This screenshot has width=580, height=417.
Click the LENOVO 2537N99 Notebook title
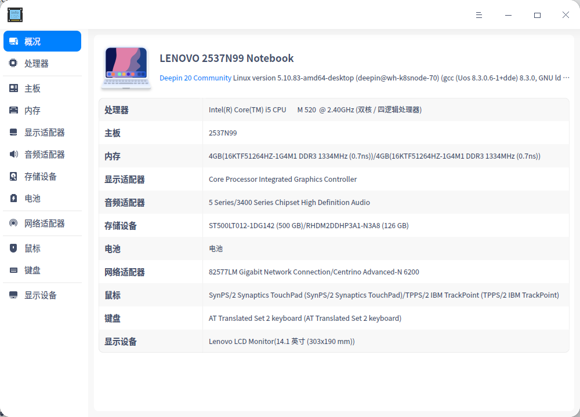(x=226, y=58)
